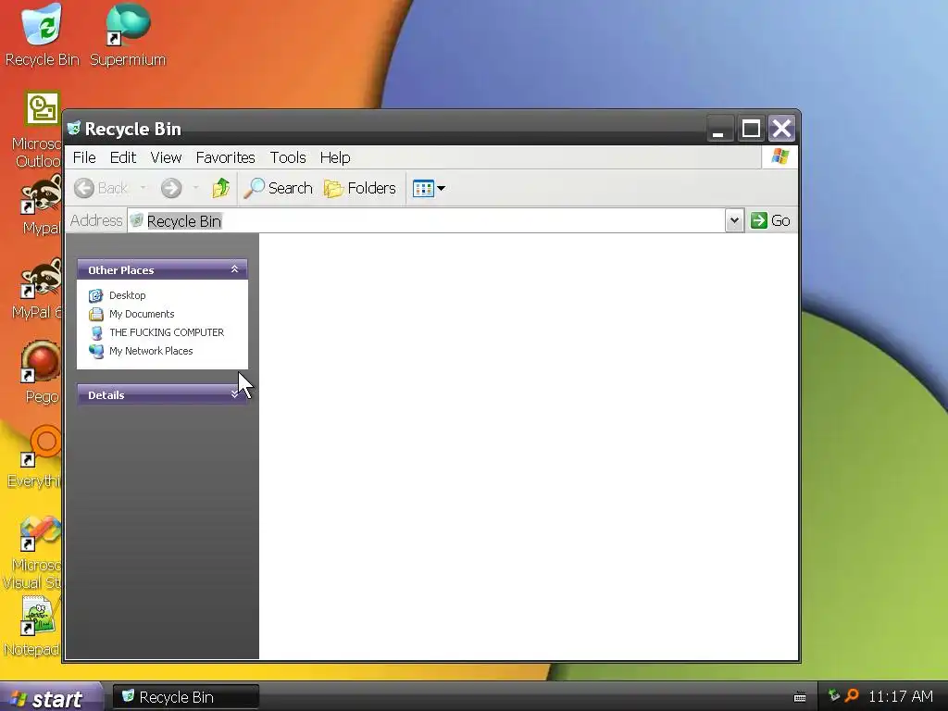948x711 pixels.
Task: Open the Forward history dropdown arrow
Action: click(196, 188)
